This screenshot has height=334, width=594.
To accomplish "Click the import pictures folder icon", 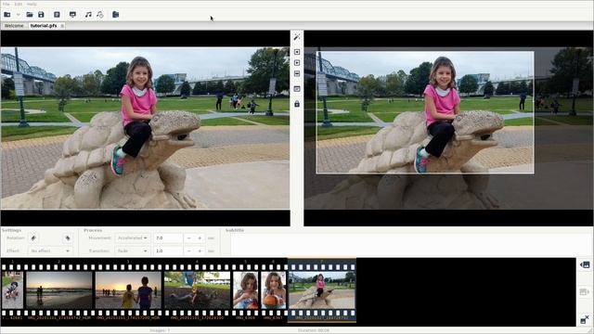I will coord(115,15).
